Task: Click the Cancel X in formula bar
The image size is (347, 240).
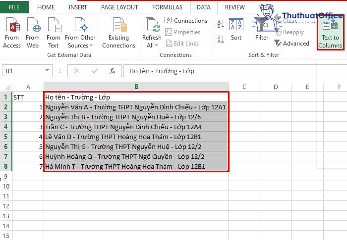Action: 76,71
